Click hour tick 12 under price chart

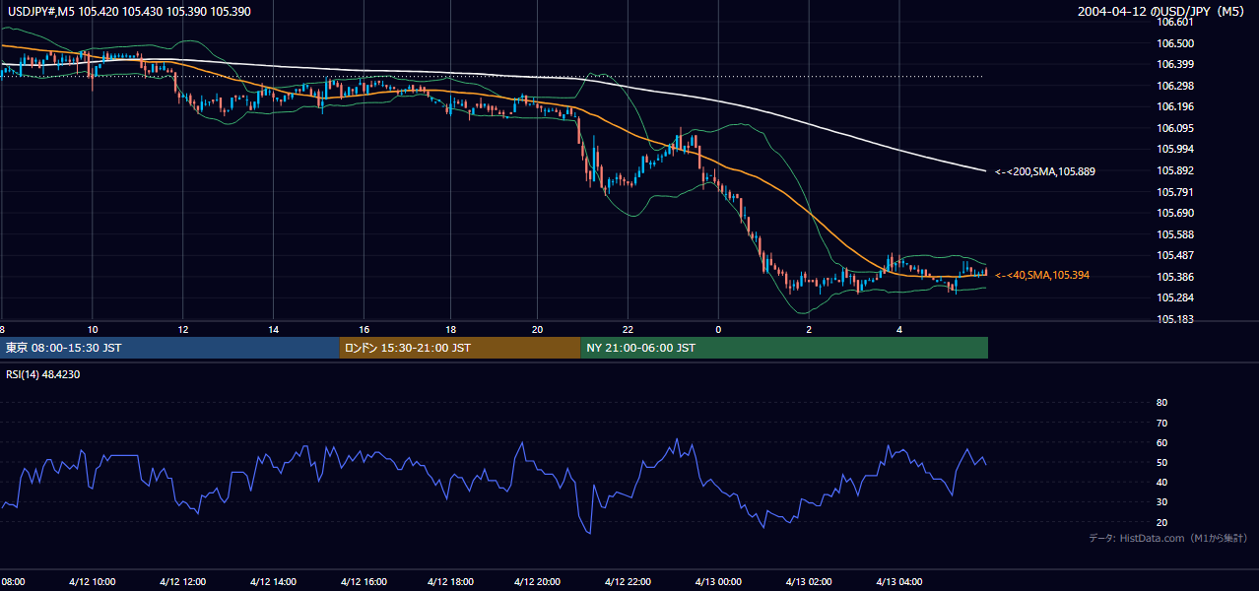[x=182, y=329]
